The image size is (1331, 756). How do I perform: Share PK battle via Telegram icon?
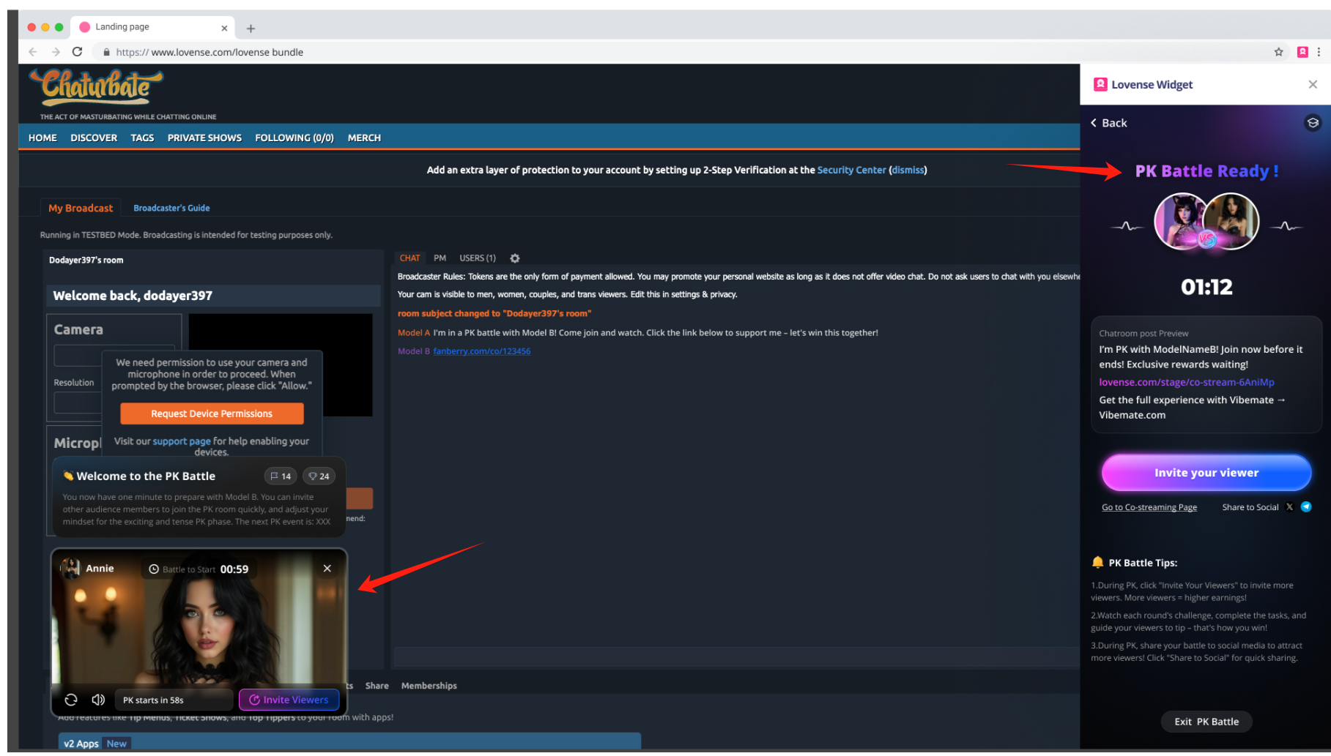(1306, 507)
